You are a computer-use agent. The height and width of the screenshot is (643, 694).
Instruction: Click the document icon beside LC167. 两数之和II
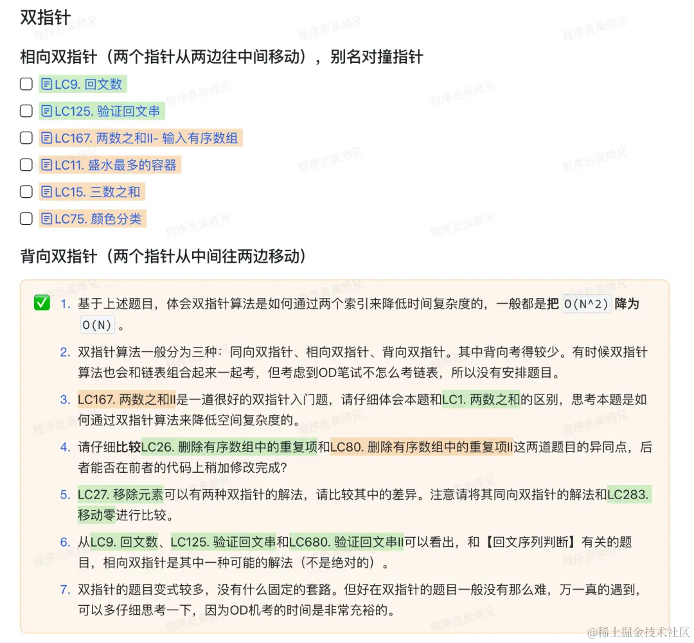coord(47,137)
